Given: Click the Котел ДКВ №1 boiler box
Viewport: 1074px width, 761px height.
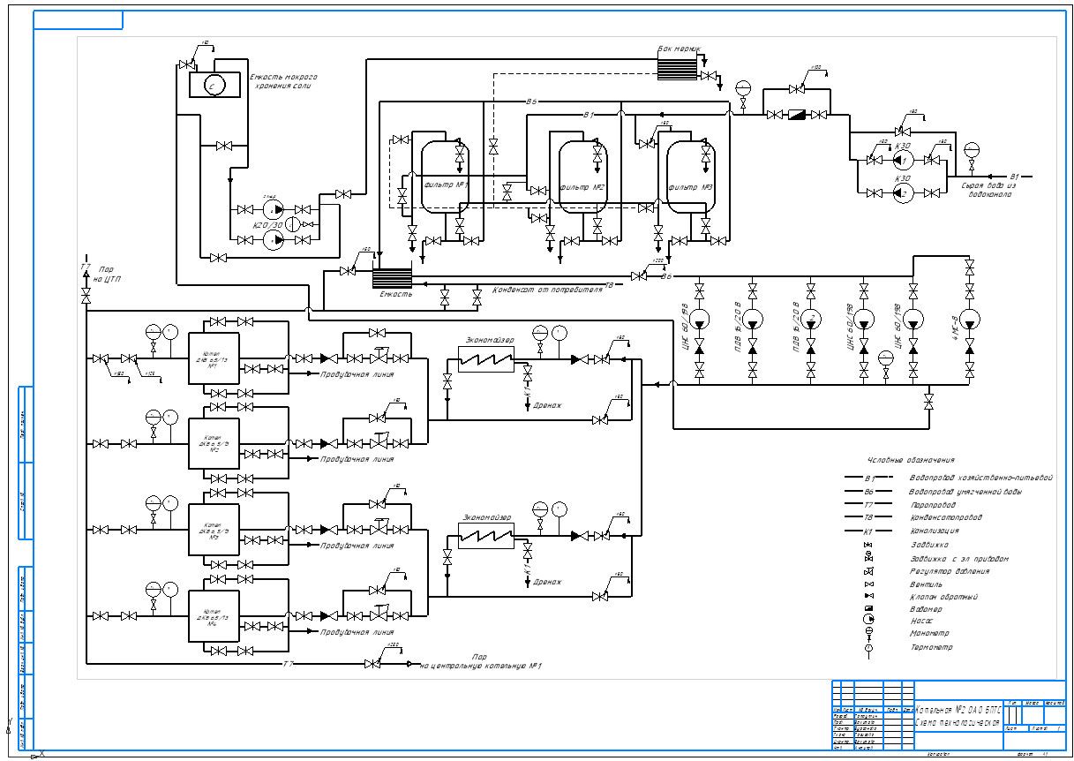Looking at the screenshot, I should [x=214, y=358].
